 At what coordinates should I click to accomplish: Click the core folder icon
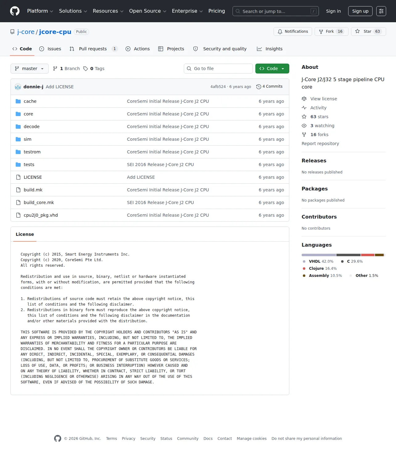point(18,114)
